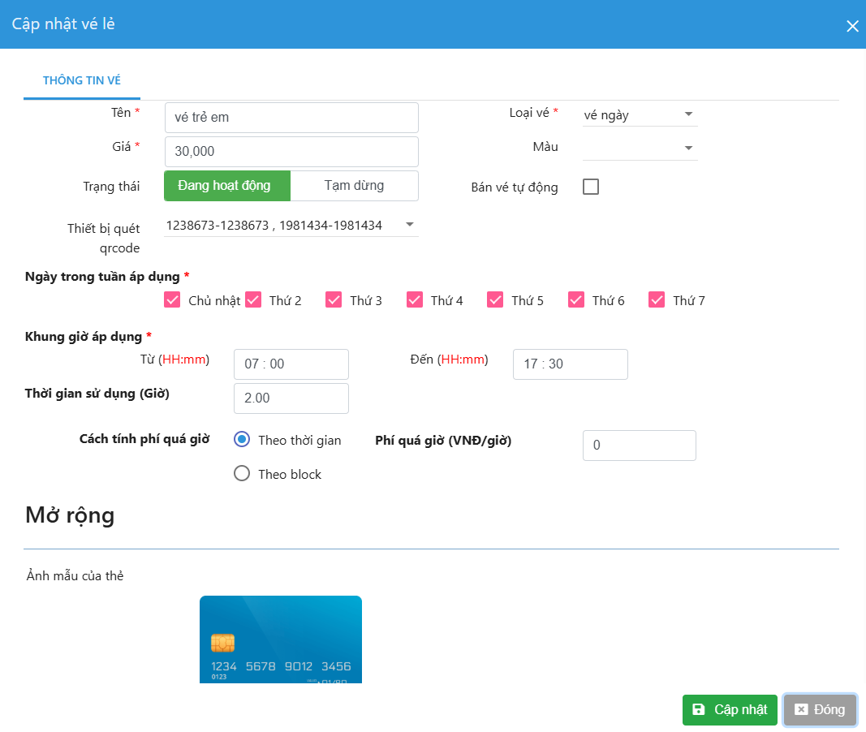Click the Giá price field
Screen dimensions: 866x732
tap(291, 152)
